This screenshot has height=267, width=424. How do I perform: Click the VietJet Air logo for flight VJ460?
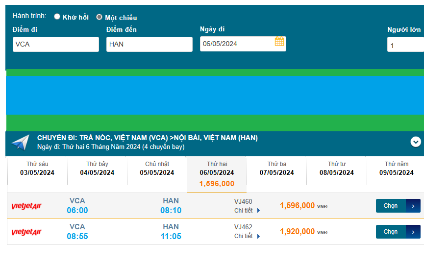tap(26, 206)
